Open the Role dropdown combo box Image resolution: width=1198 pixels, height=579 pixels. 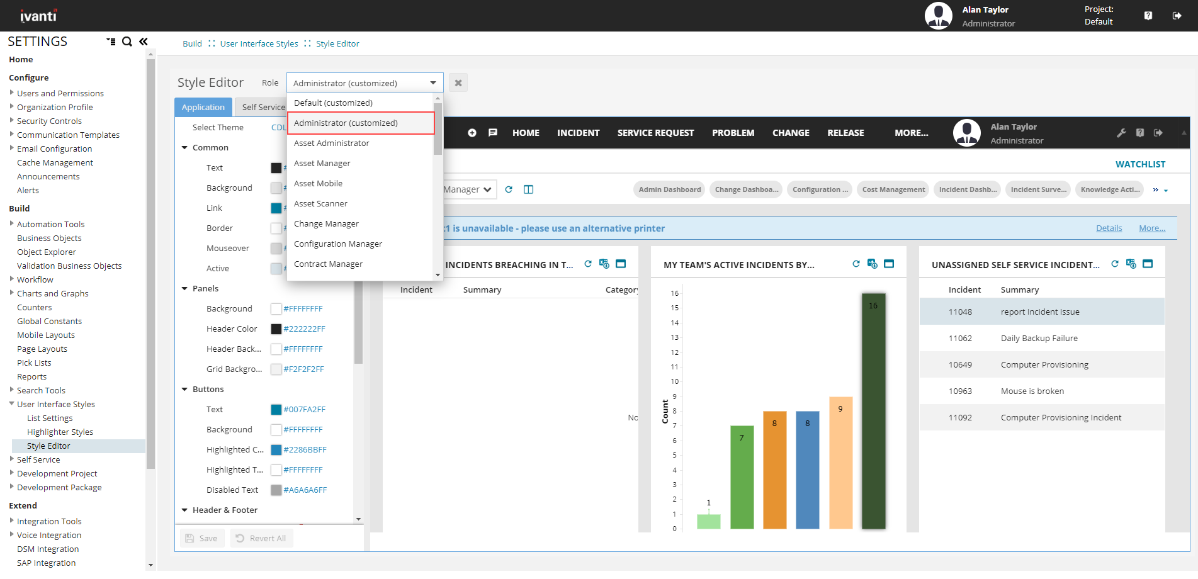[364, 83]
